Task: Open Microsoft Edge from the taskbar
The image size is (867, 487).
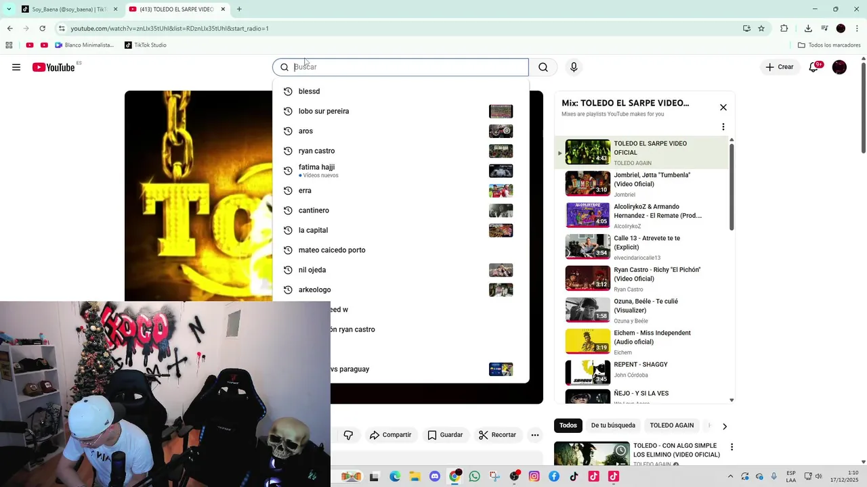Action: pyautogui.click(x=395, y=476)
